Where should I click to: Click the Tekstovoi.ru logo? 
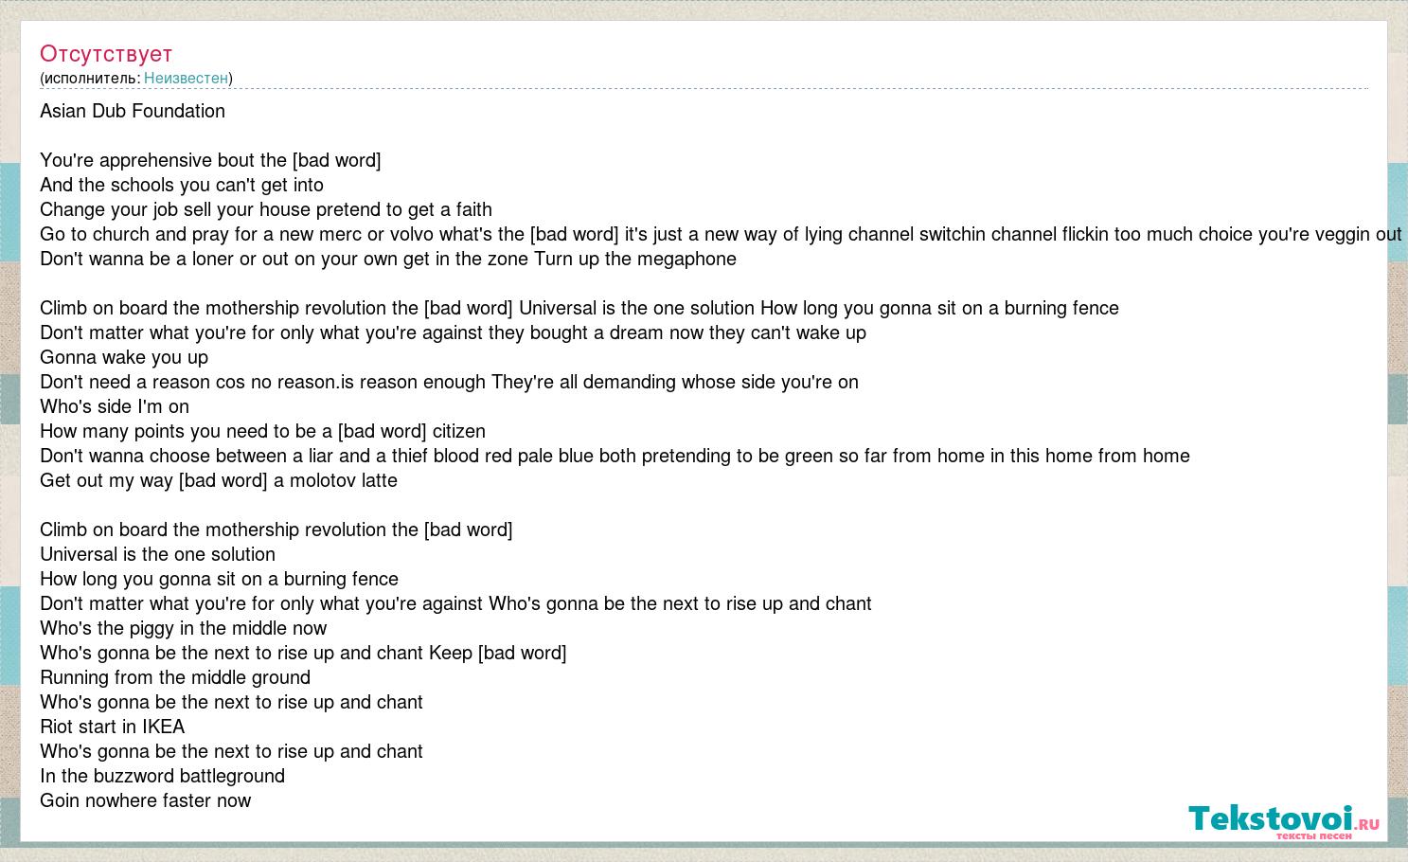[1284, 819]
